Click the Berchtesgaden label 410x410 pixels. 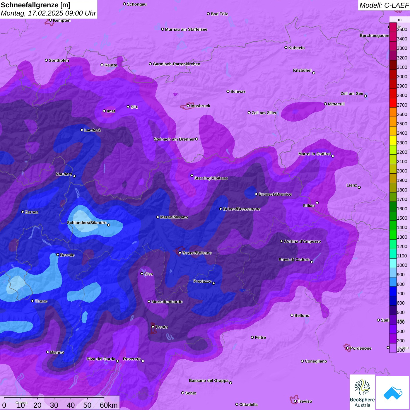coord(374,35)
